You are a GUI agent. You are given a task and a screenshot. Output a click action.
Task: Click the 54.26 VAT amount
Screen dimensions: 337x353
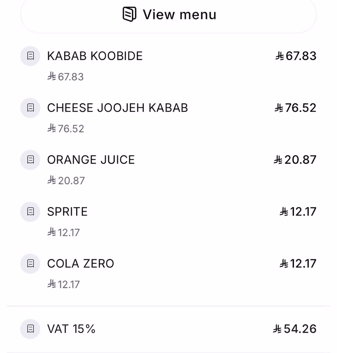294,329
